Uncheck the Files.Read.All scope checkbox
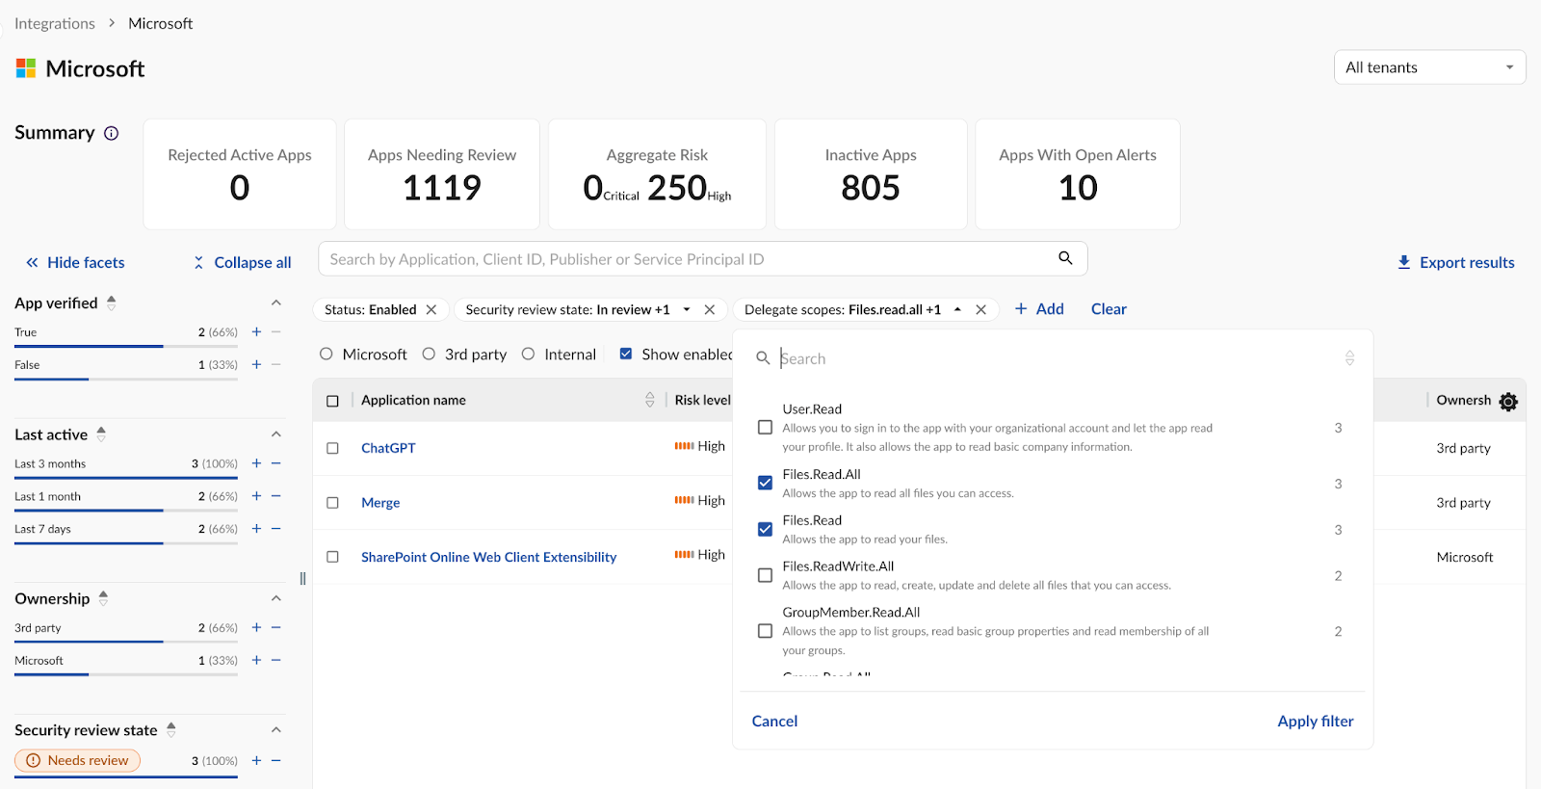This screenshot has width=1541, height=789. tap(766, 483)
